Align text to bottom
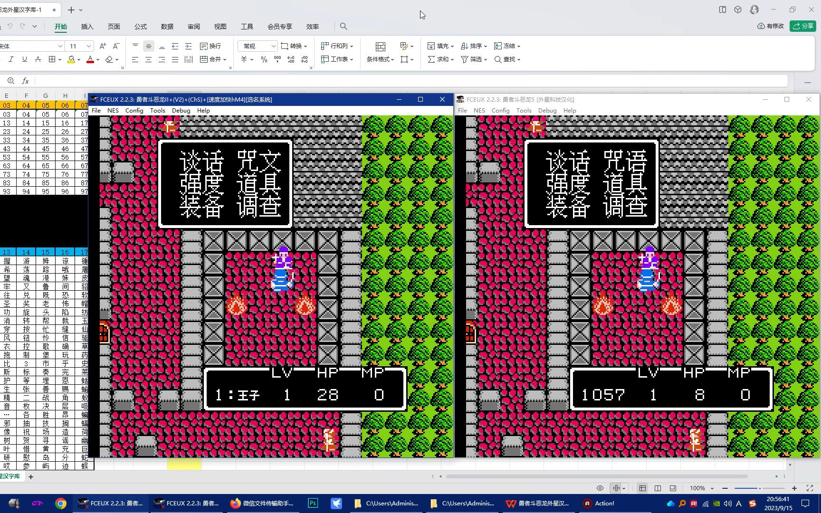821x513 pixels. pyautogui.click(x=162, y=46)
